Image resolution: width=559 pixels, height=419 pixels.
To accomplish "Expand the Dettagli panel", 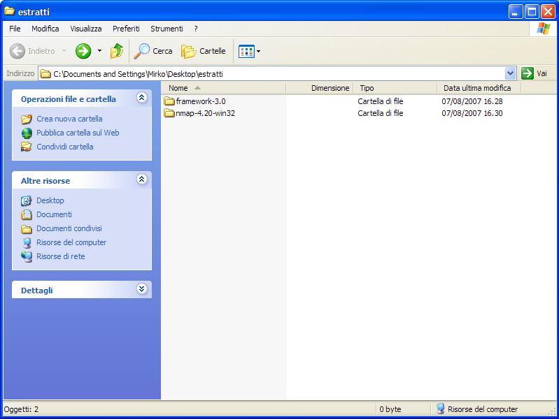I will click(x=141, y=288).
